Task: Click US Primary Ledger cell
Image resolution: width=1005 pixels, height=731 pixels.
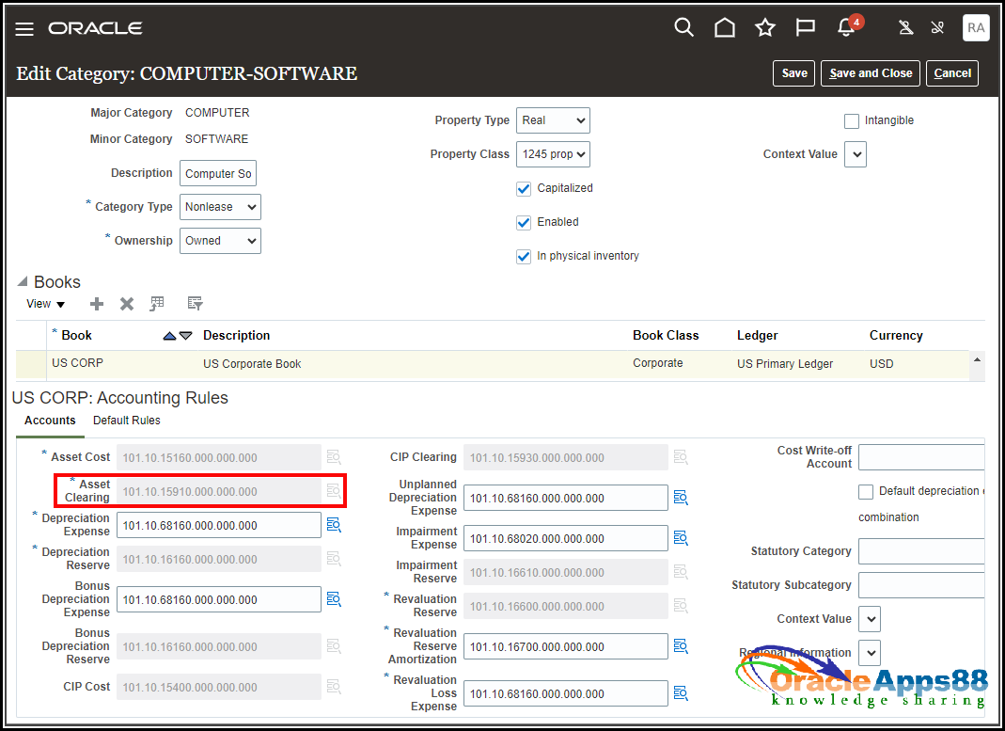Action: [784, 363]
